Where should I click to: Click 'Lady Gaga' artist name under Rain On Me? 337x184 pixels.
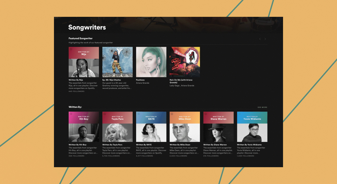click(175, 85)
